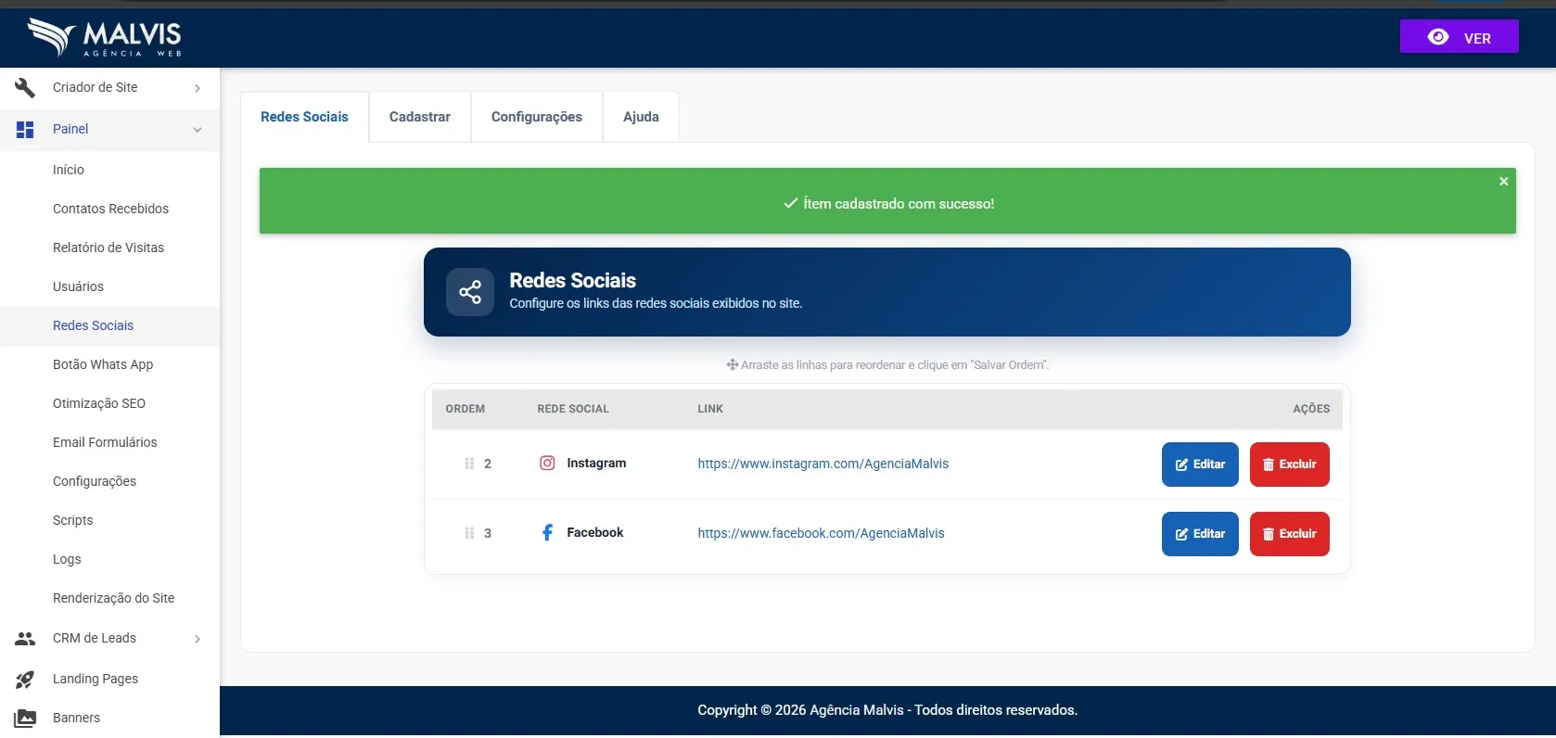Switch to the Cadastrar tab
Image resolution: width=1556 pixels, height=738 pixels.
pos(420,117)
